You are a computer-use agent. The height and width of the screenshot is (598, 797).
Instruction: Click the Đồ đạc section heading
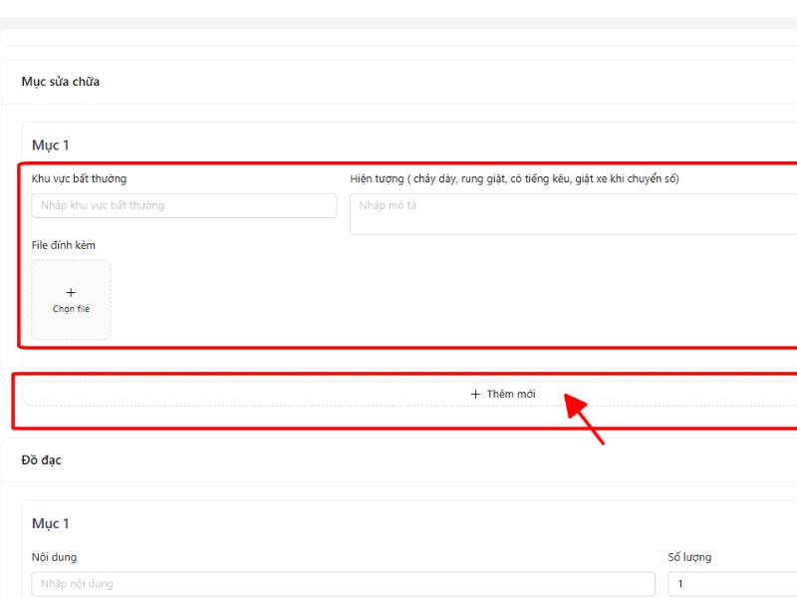click(42, 459)
